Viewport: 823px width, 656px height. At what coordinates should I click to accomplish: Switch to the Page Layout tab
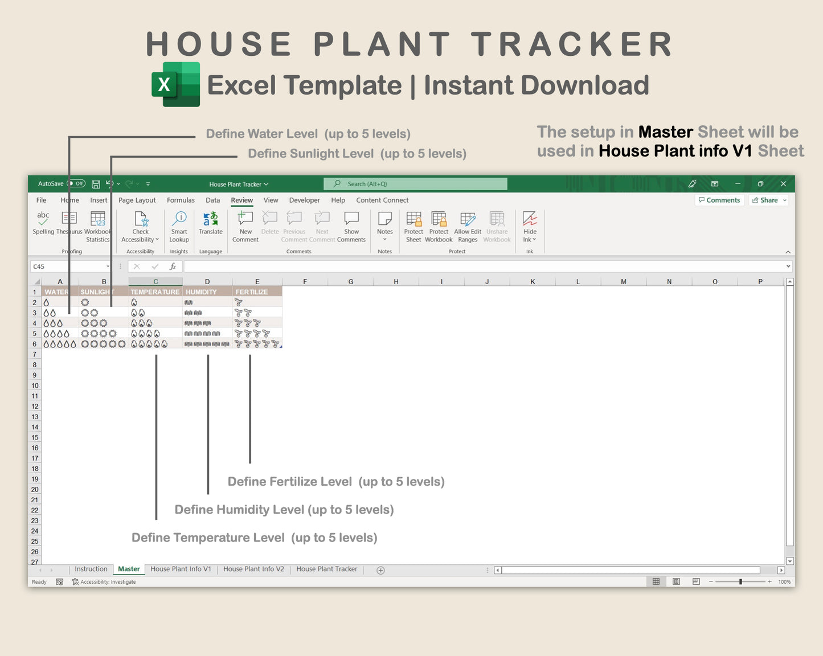137,200
